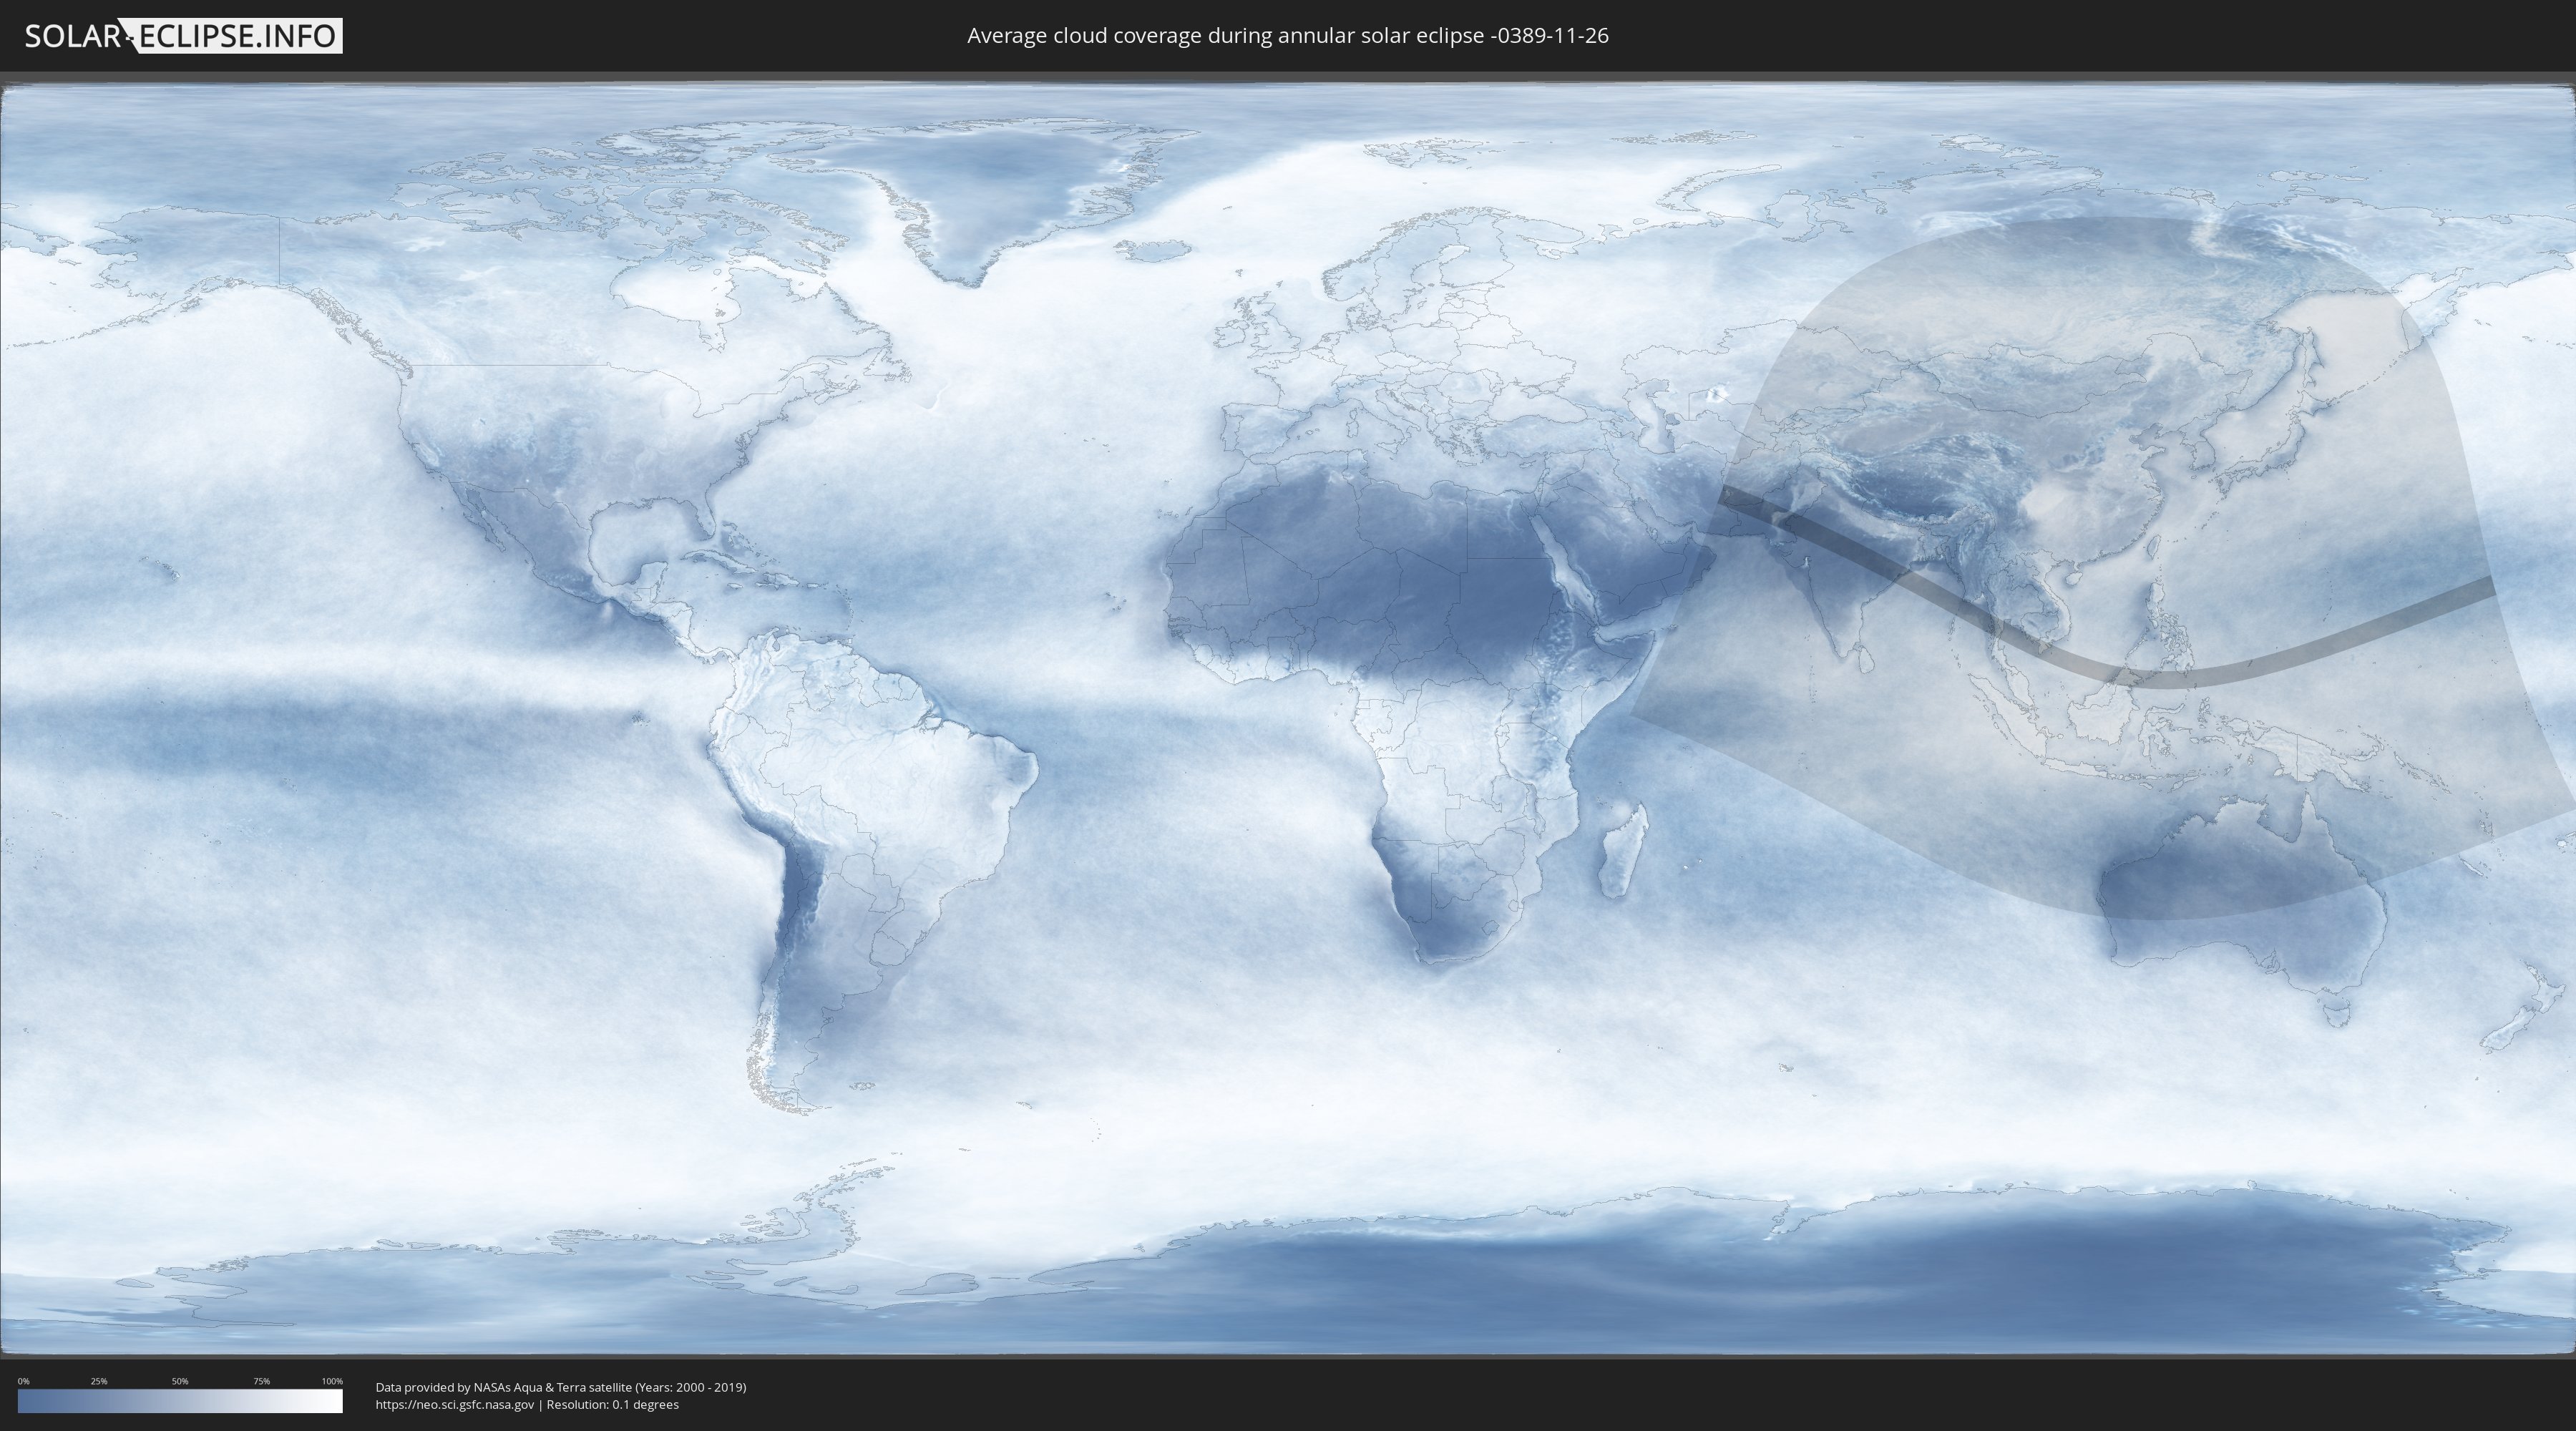Screen dimensions: 2576x1431
Task: Click the SOLAR-ECLIPSE.INFO logo
Action: pyautogui.click(x=182, y=36)
